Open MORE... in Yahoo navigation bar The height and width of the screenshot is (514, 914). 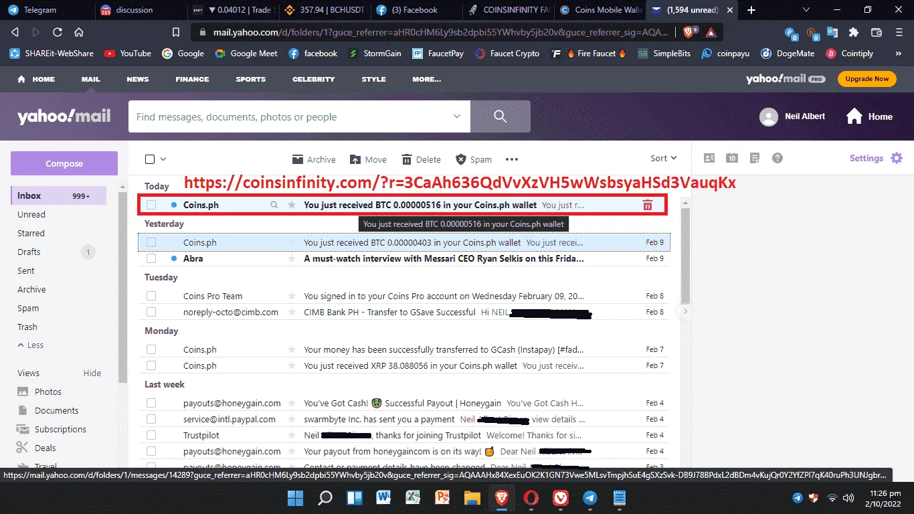pos(427,79)
